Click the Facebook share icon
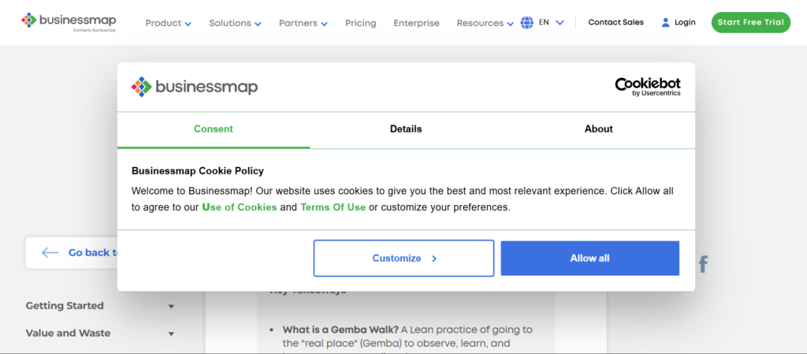 pos(703,264)
